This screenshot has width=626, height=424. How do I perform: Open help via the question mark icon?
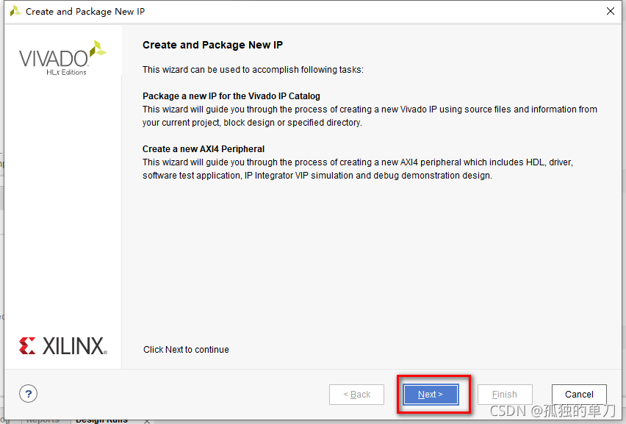tap(28, 393)
